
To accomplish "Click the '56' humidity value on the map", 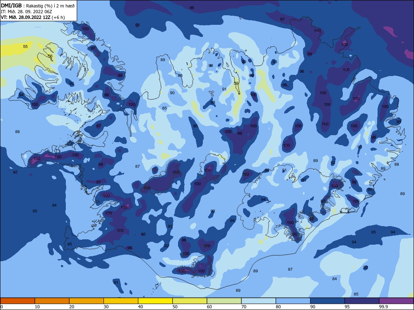I will [50, 56].
